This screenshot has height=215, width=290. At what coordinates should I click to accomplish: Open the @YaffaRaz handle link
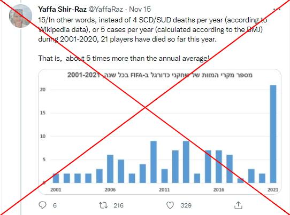(x=105, y=9)
